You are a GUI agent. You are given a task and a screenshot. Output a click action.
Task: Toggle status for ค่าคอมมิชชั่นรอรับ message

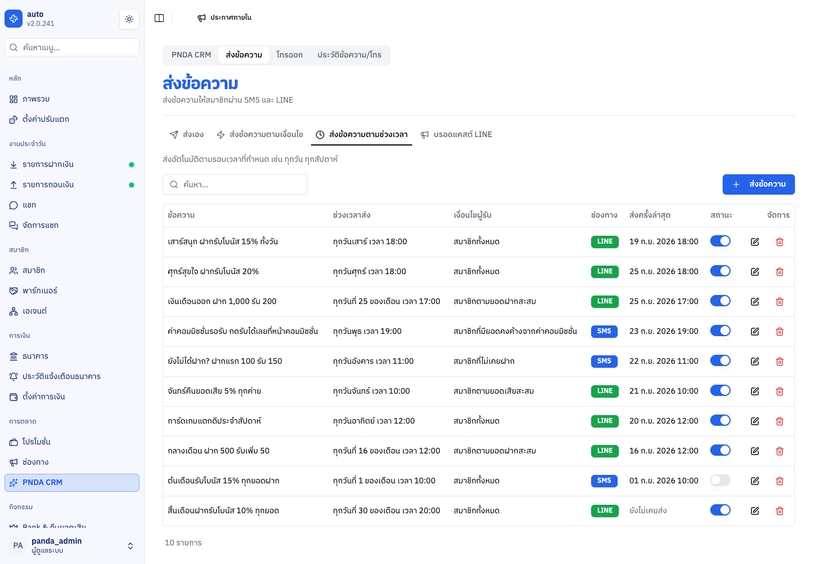click(720, 331)
